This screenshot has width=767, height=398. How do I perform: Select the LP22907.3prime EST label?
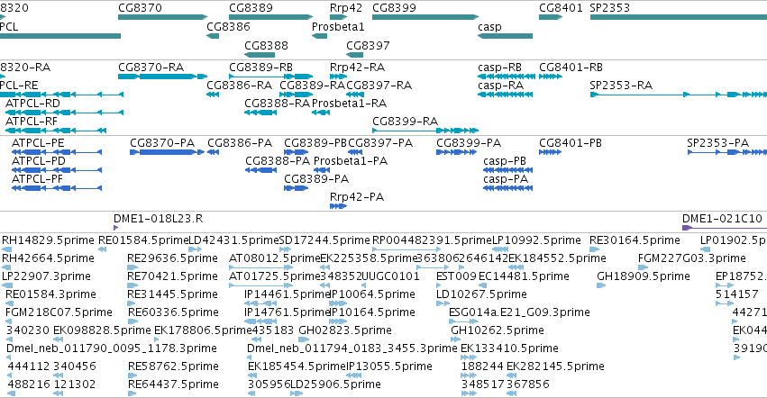[x=47, y=276]
